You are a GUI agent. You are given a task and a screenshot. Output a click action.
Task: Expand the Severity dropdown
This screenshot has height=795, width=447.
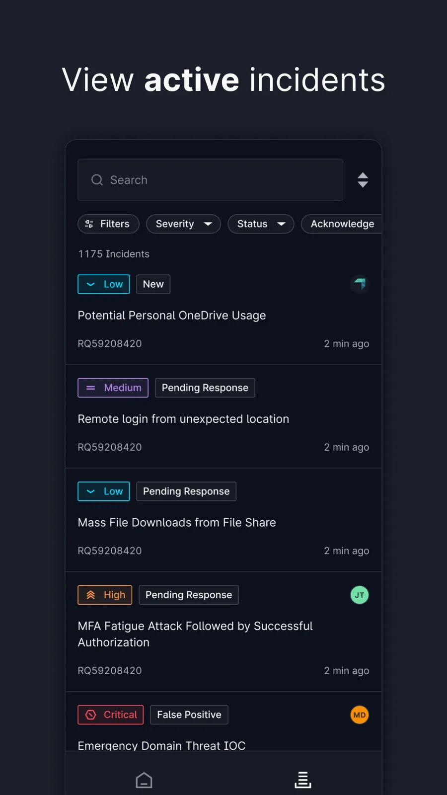point(183,224)
